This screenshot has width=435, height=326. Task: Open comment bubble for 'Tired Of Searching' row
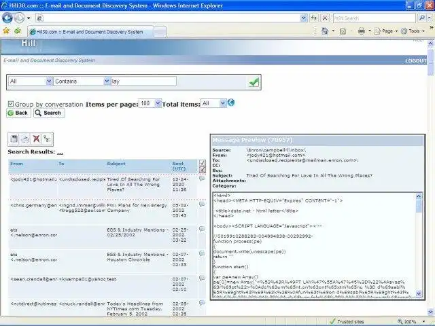[x=202, y=179]
